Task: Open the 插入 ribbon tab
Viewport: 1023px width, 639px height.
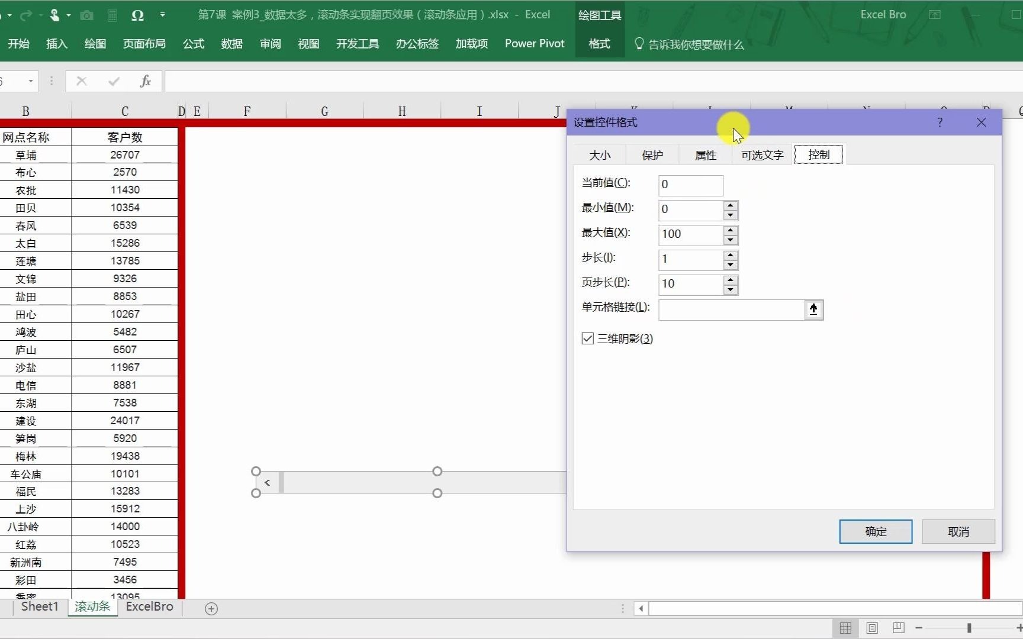Action: [57, 44]
